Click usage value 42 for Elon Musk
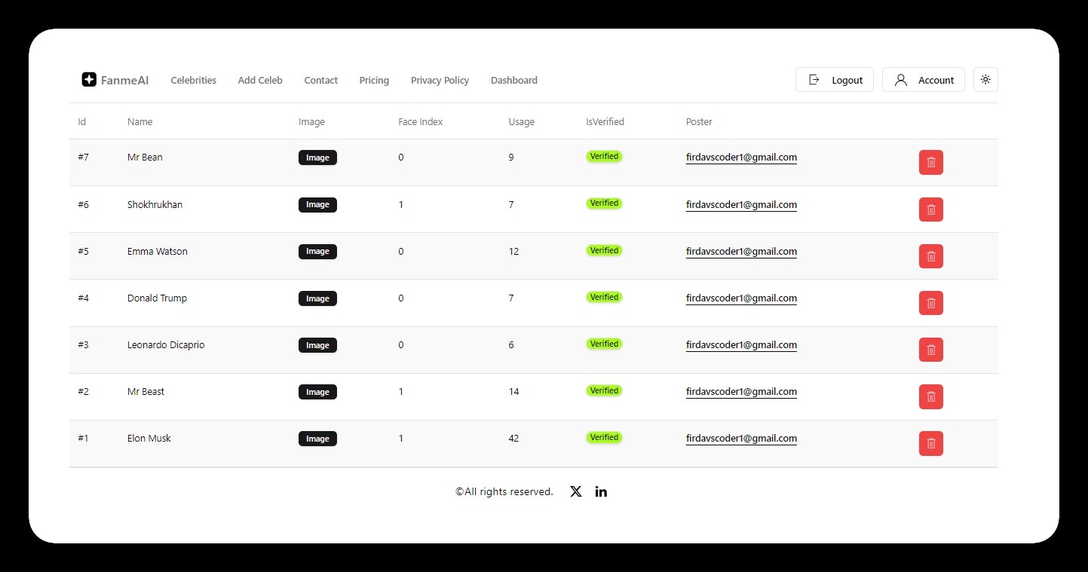 [513, 438]
